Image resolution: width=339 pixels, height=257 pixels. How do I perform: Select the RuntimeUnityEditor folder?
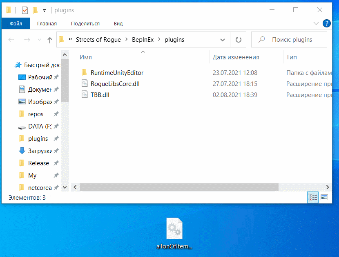(x=117, y=73)
